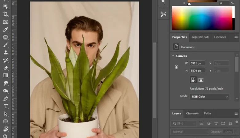Toggle the layer filtering switch
The image size is (240, 138).
coord(237,122)
